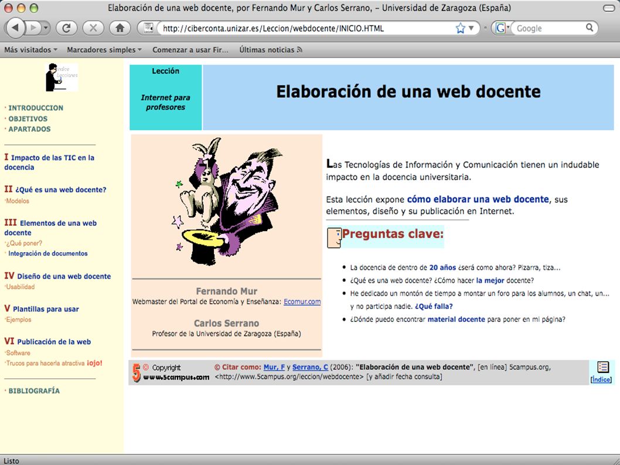Click the Fernando Mur author name
The height and width of the screenshot is (465, 620).
click(x=227, y=291)
